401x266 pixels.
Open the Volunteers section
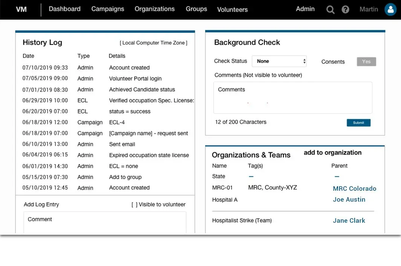point(233,10)
